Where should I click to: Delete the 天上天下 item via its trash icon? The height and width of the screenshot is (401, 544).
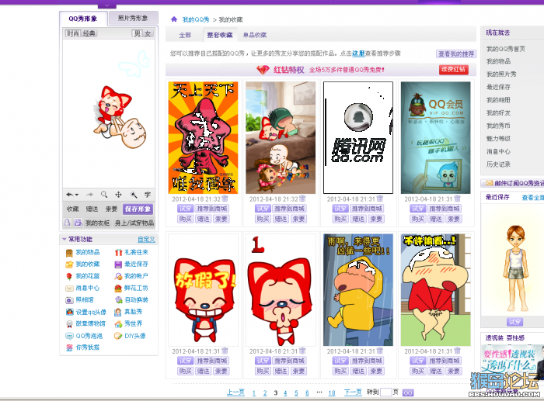tap(225, 199)
